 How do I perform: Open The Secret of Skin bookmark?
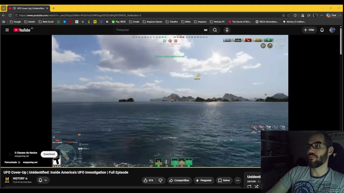(x=240, y=22)
